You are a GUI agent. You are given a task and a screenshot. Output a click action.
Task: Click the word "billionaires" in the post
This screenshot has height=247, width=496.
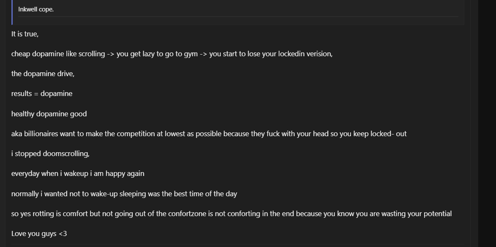tap(41, 134)
